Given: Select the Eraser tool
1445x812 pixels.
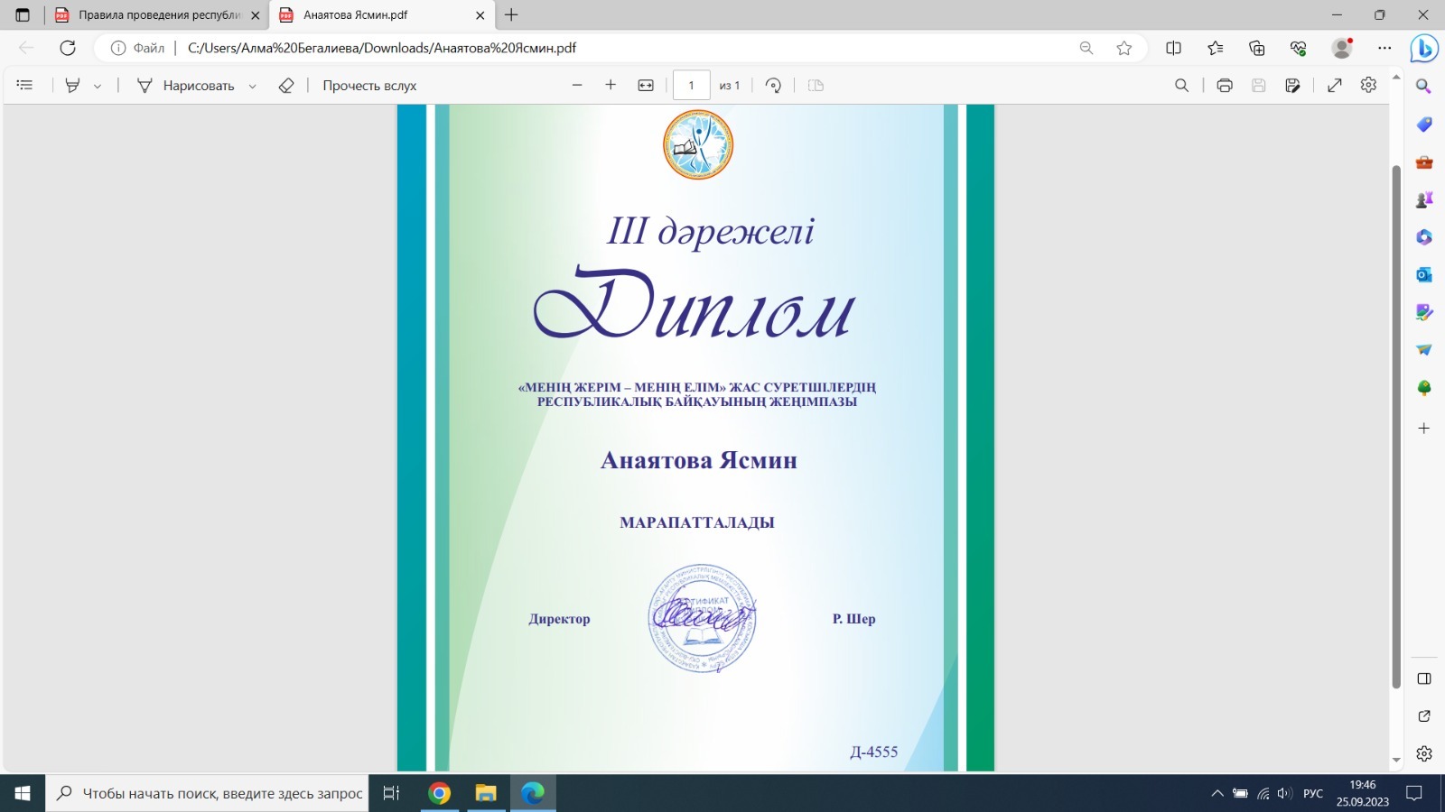Looking at the screenshot, I should [x=286, y=86].
